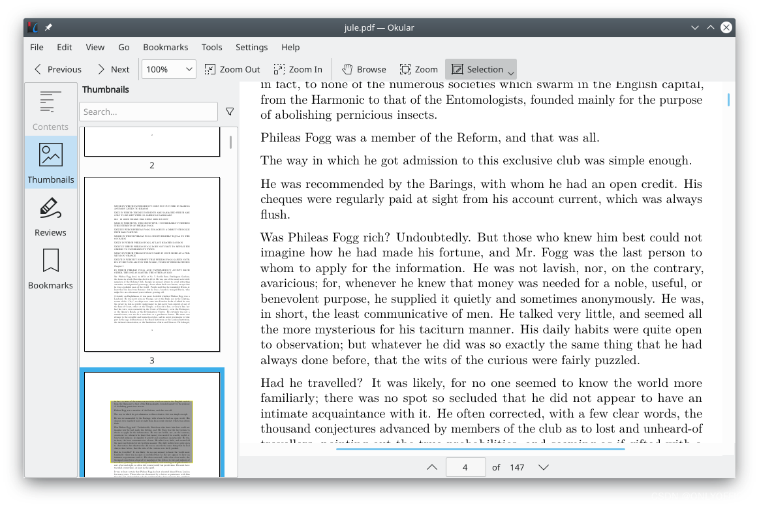759x507 pixels.
Task: Click the document vertical scrollbar handle
Action: pyautogui.click(x=728, y=100)
